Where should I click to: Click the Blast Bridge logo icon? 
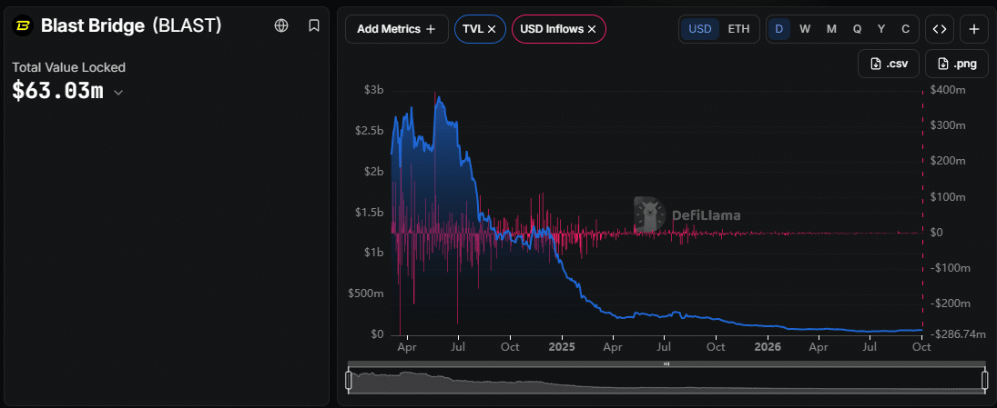[24, 25]
